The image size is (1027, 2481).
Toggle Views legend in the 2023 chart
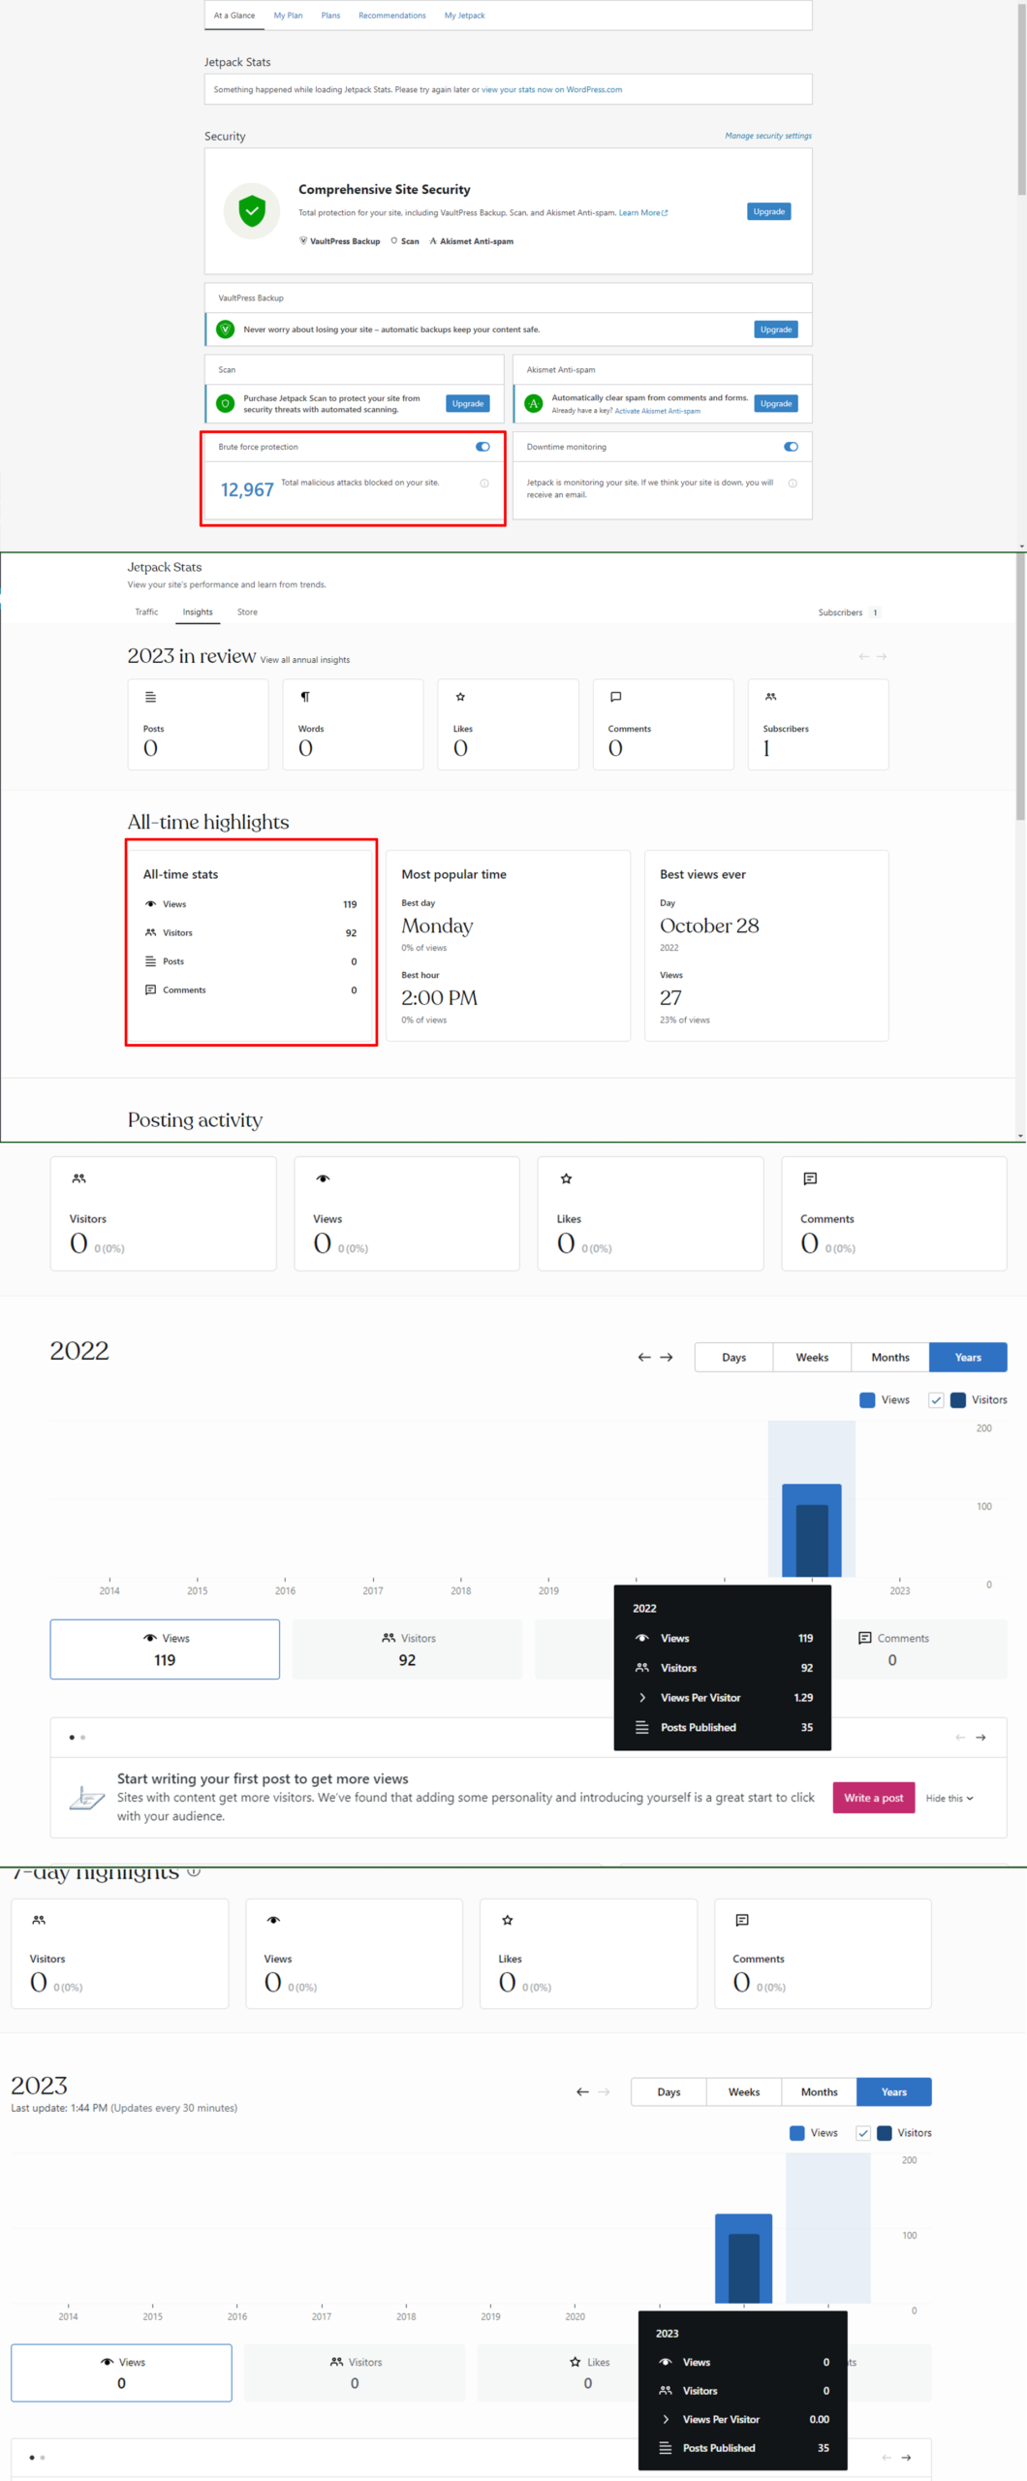click(x=814, y=2133)
